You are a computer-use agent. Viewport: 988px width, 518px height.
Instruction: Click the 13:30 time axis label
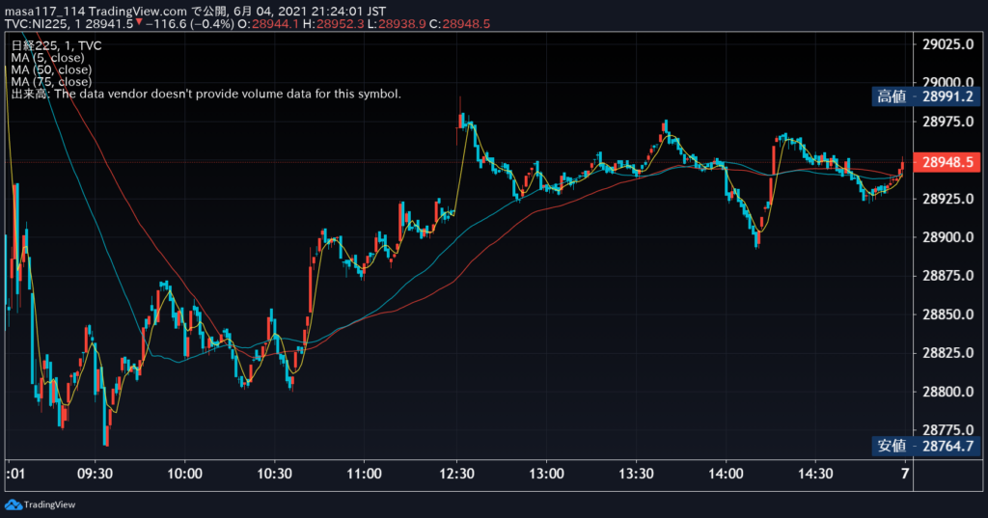pos(636,474)
